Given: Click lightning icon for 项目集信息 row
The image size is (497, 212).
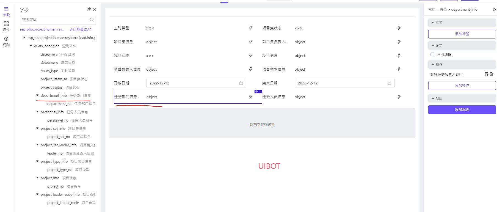Looking at the screenshot, I should point(251,42).
